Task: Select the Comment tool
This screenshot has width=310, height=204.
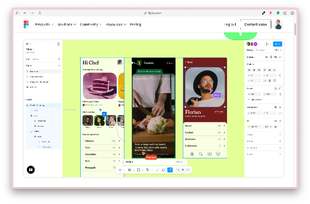Action: click(164, 170)
